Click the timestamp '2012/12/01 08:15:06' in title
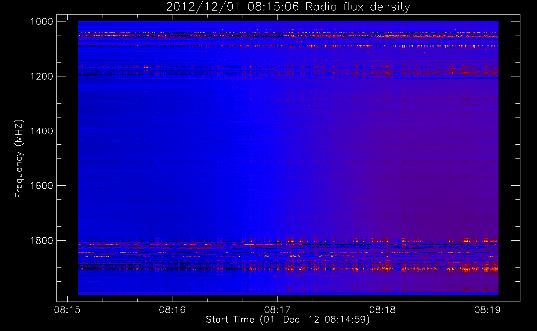The image size is (537, 331). coord(232,7)
